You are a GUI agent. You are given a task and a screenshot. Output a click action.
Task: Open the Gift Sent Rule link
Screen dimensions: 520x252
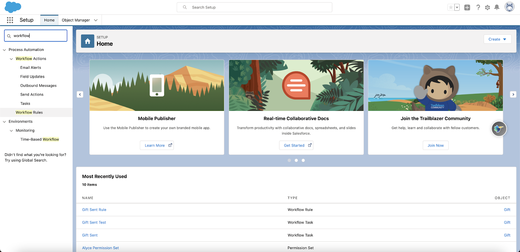tap(94, 210)
